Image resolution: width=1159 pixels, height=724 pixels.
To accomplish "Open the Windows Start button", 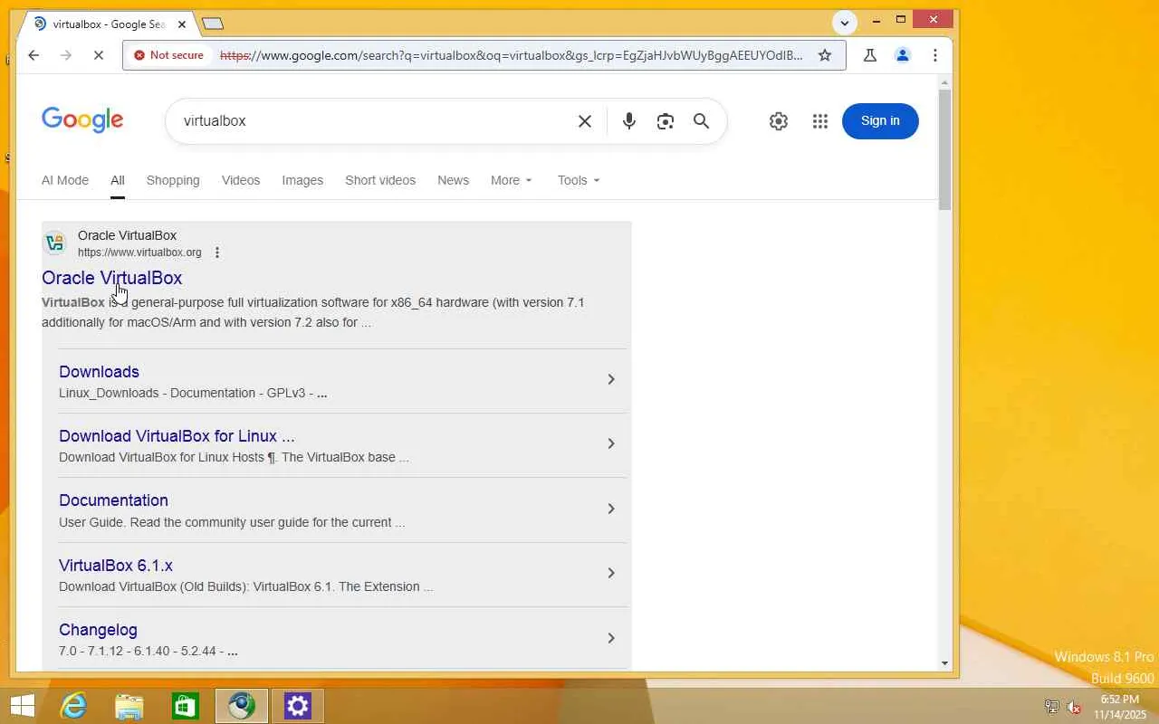I will pos(22,706).
